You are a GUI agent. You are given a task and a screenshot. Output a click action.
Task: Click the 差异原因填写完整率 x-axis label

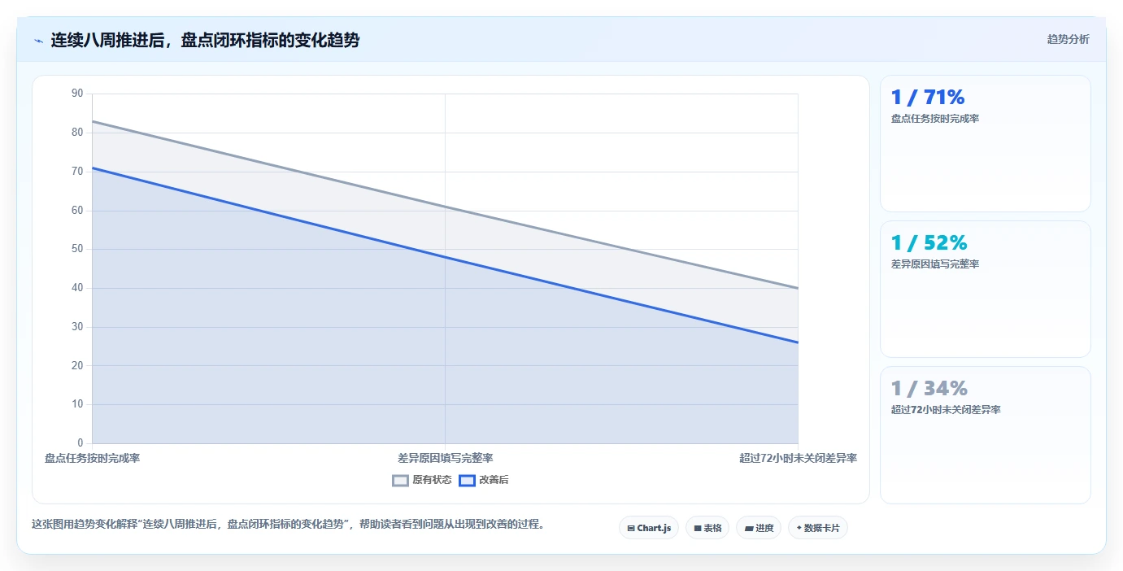pos(445,458)
